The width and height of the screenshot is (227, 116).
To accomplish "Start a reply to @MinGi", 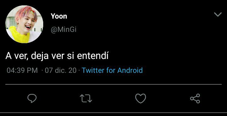I will pyautogui.click(x=32, y=98).
